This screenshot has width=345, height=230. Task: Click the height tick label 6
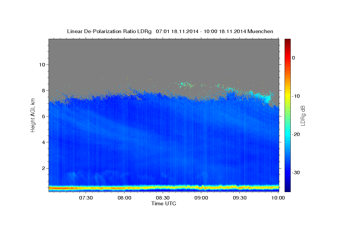(43, 116)
